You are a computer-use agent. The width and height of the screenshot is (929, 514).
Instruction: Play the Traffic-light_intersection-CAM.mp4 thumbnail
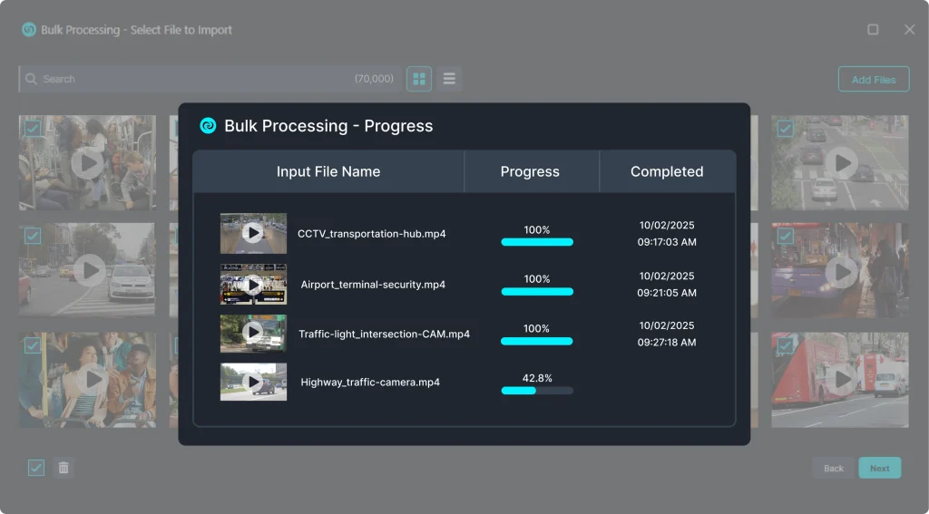pyautogui.click(x=253, y=333)
